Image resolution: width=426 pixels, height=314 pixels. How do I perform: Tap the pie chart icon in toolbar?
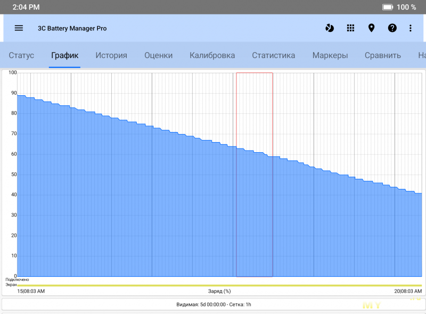coord(330,28)
